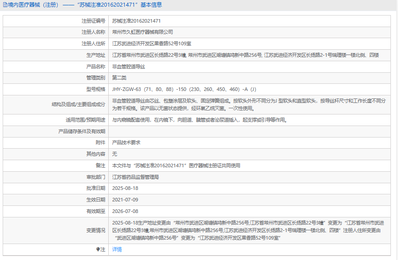
Task: Select model spec JHY-ZGW-63 value
Action: pyautogui.click(x=184, y=89)
